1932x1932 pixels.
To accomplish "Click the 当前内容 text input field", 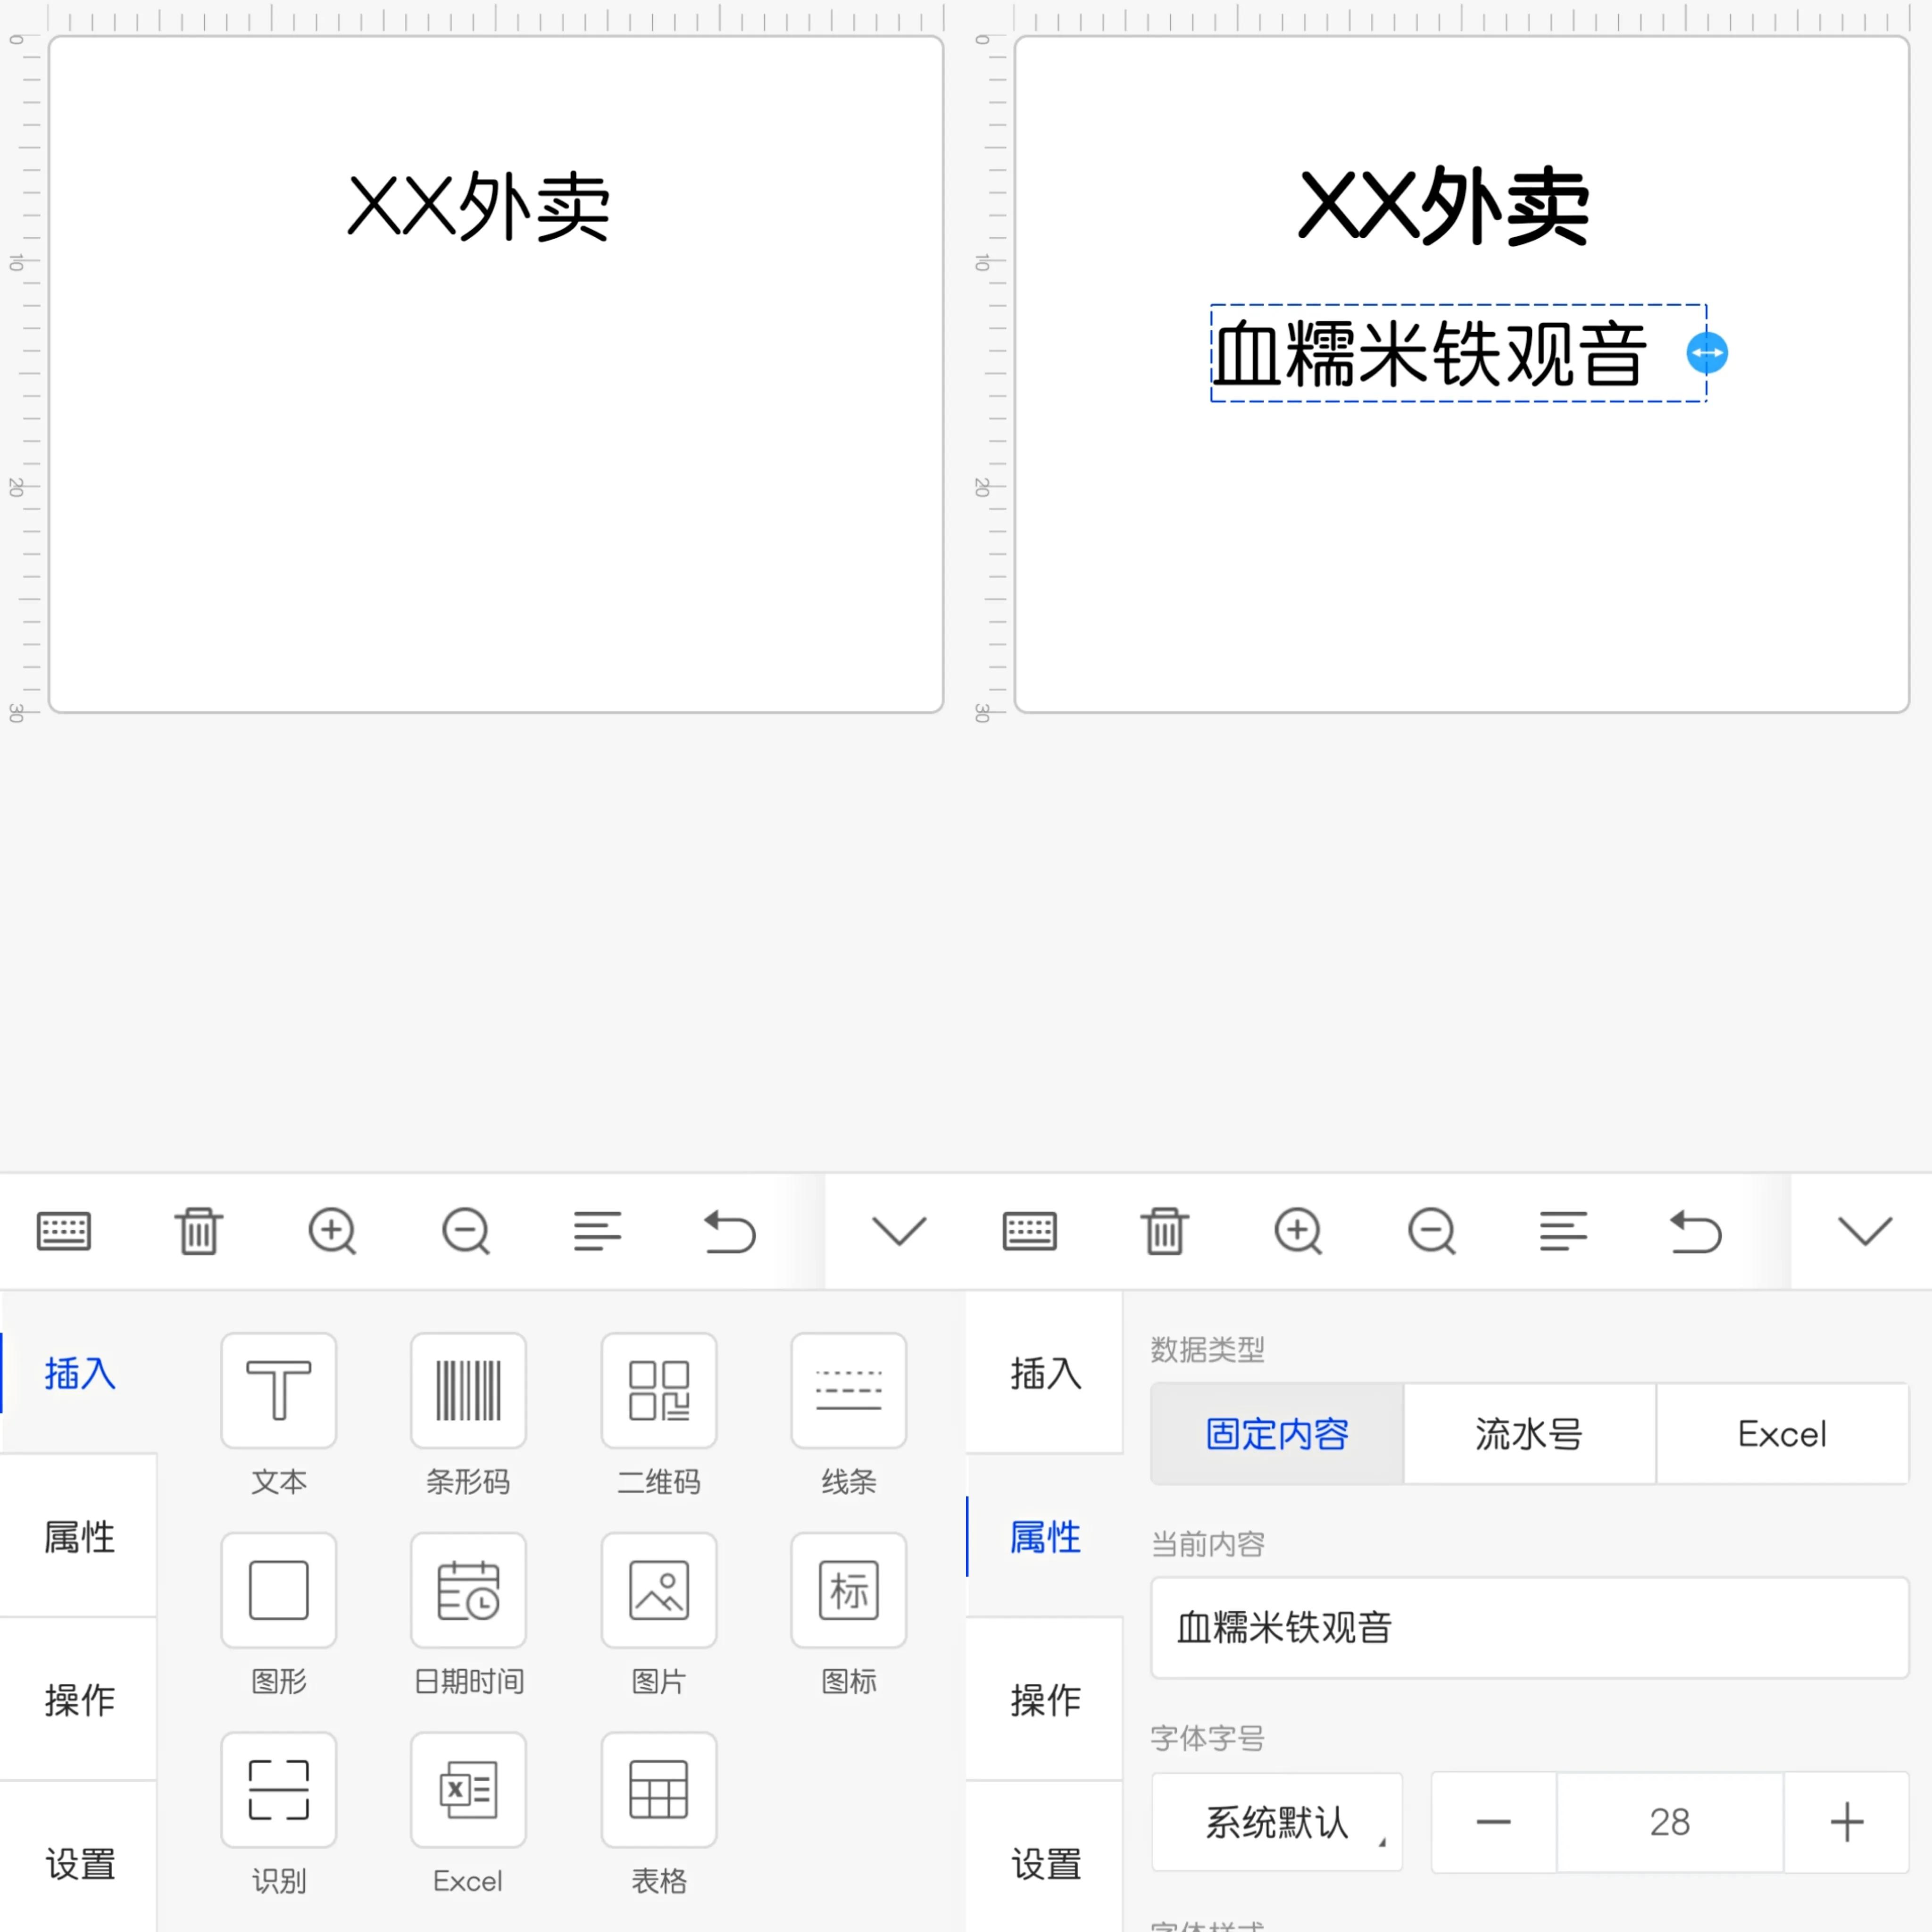I will coord(1529,1628).
